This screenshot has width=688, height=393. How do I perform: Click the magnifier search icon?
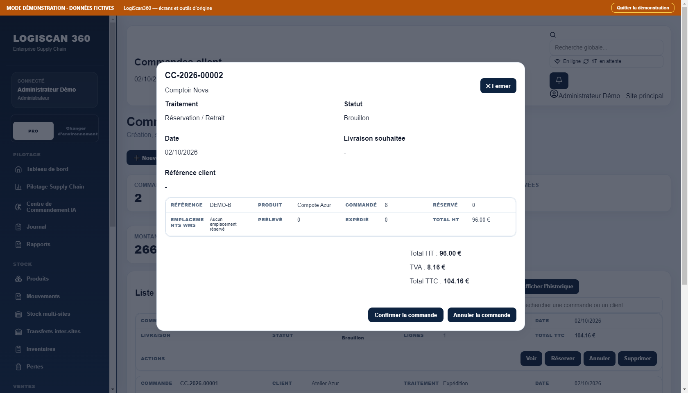(x=553, y=35)
